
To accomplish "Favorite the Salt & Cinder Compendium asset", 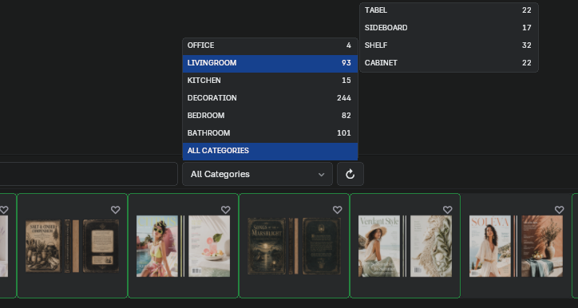I will (116, 210).
